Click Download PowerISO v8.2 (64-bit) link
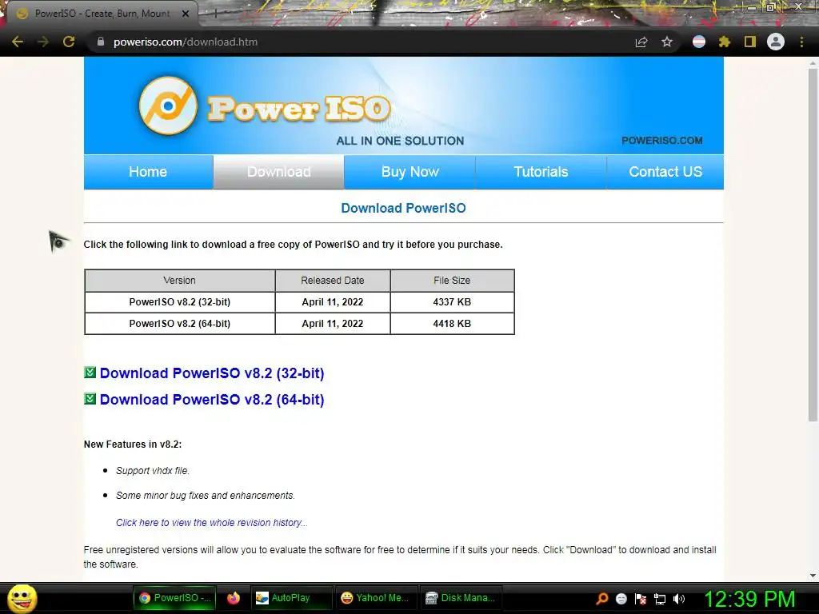The height and width of the screenshot is (614, 819). pos(212,400)
